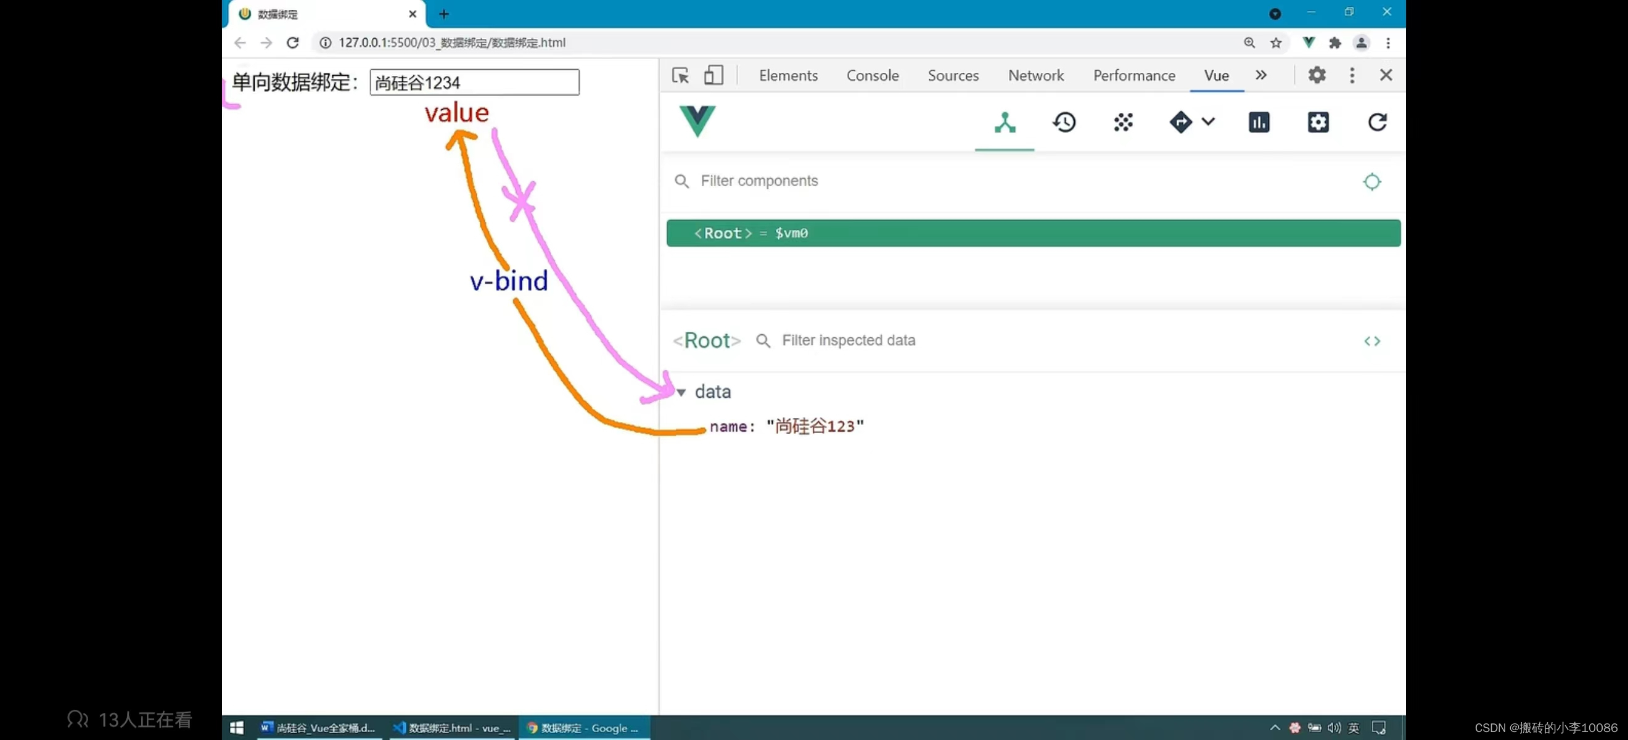Image resolution: width=1628 pixels, height=740 pixels.
Task: Toggle the device toolbar icon in DevTools
Action: click(713, 75)
